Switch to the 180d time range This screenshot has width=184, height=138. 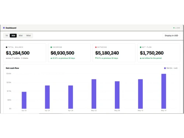(x=28, y=36)
